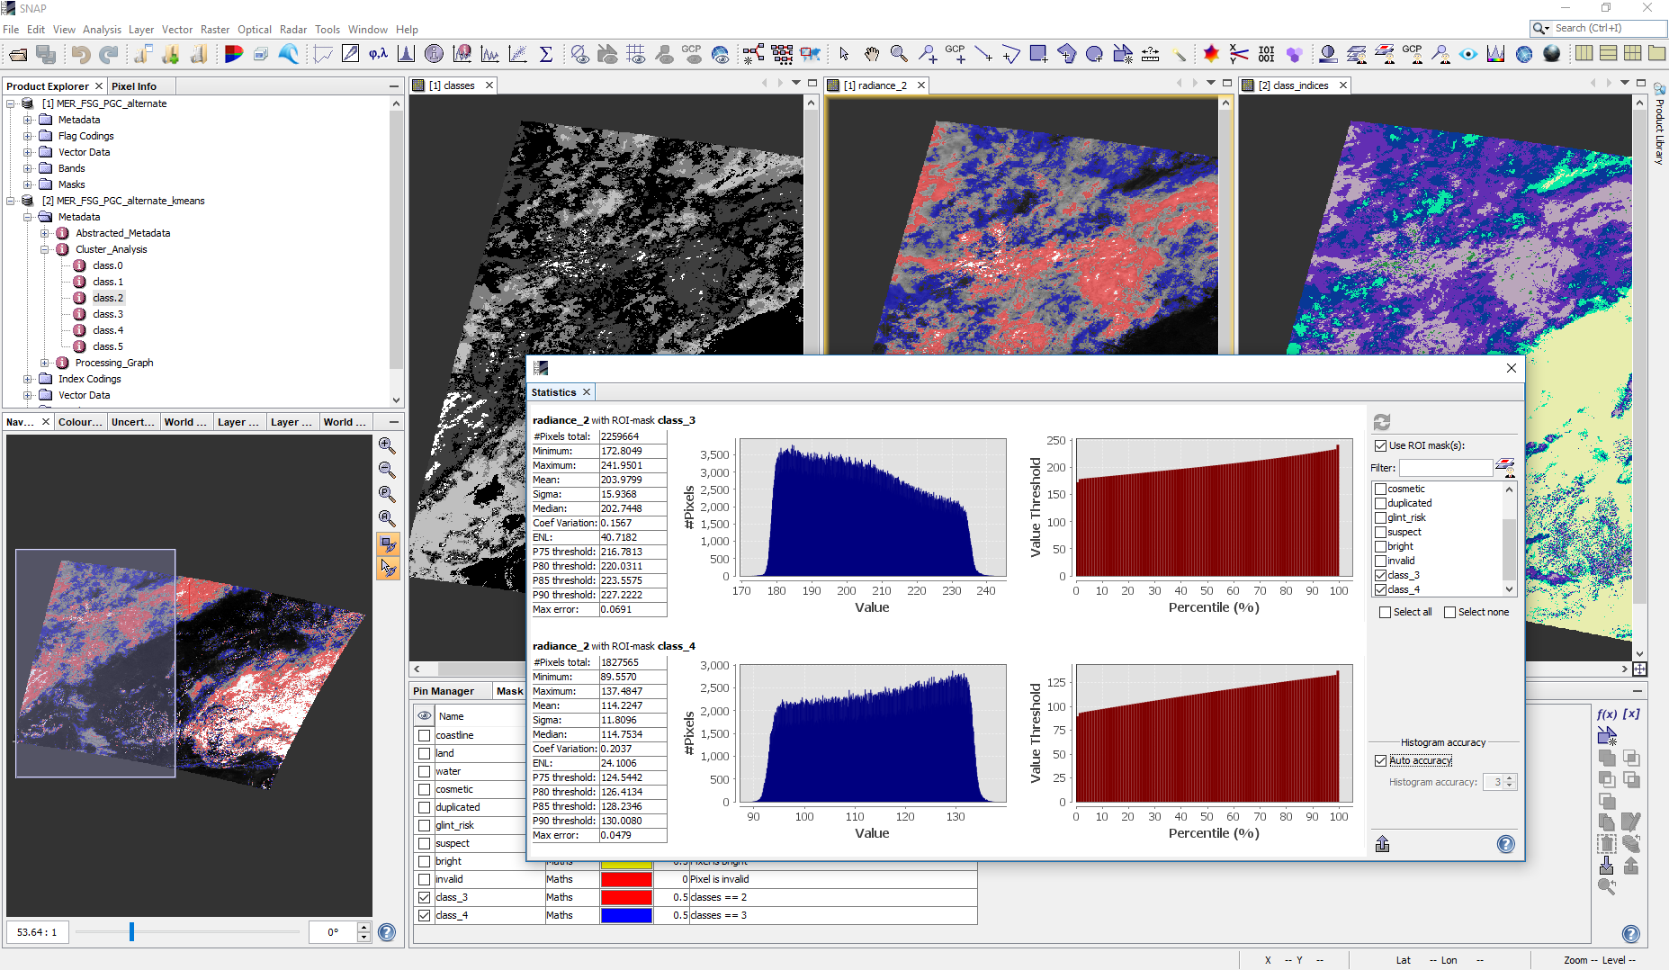1669x970 pixels.
Task: Select the hand panning tool
Action: (x=871, y=55)
